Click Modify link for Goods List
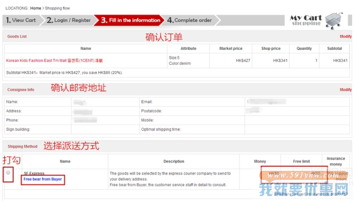The width and height of the screenshot is (355, 201). tap(345, 36)
